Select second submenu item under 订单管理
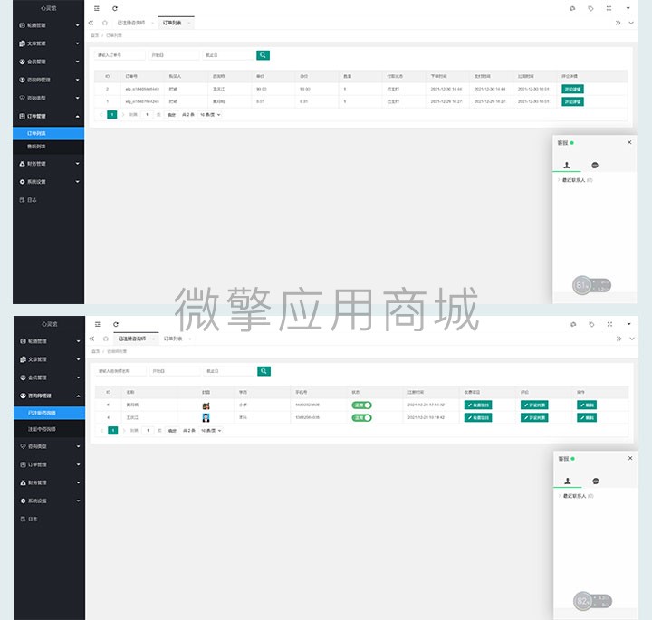The image size is (652, 620). pos(48,147)
